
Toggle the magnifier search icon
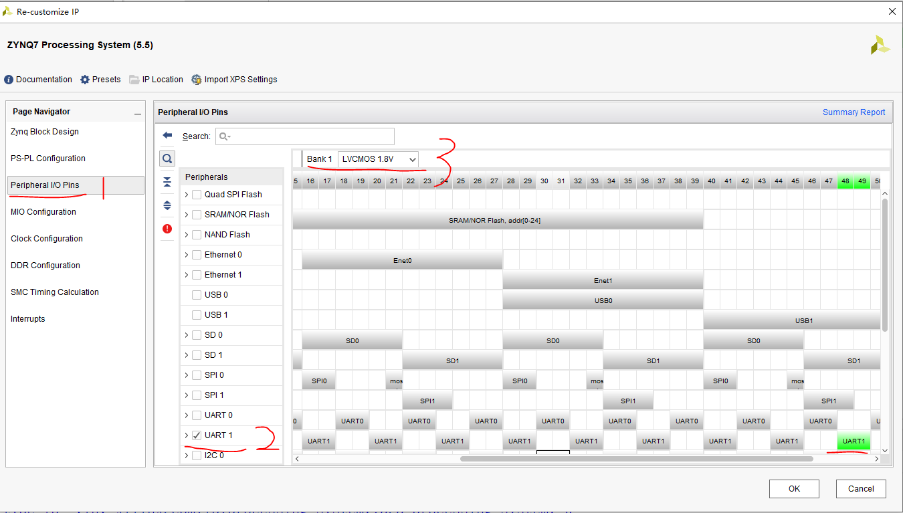[x=167, y=159]
